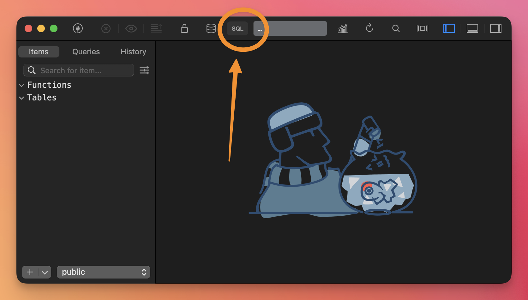528x300 pixels.
Task: Toggle the right sidebar panel
Action: click(x=496, y=28)
